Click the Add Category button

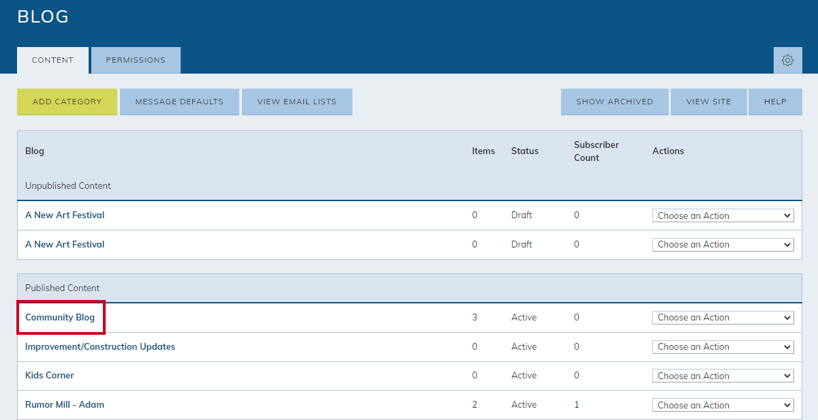[67, 102]
